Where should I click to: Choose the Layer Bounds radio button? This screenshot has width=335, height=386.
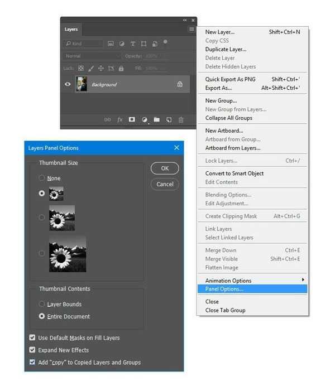pos(42,304)
